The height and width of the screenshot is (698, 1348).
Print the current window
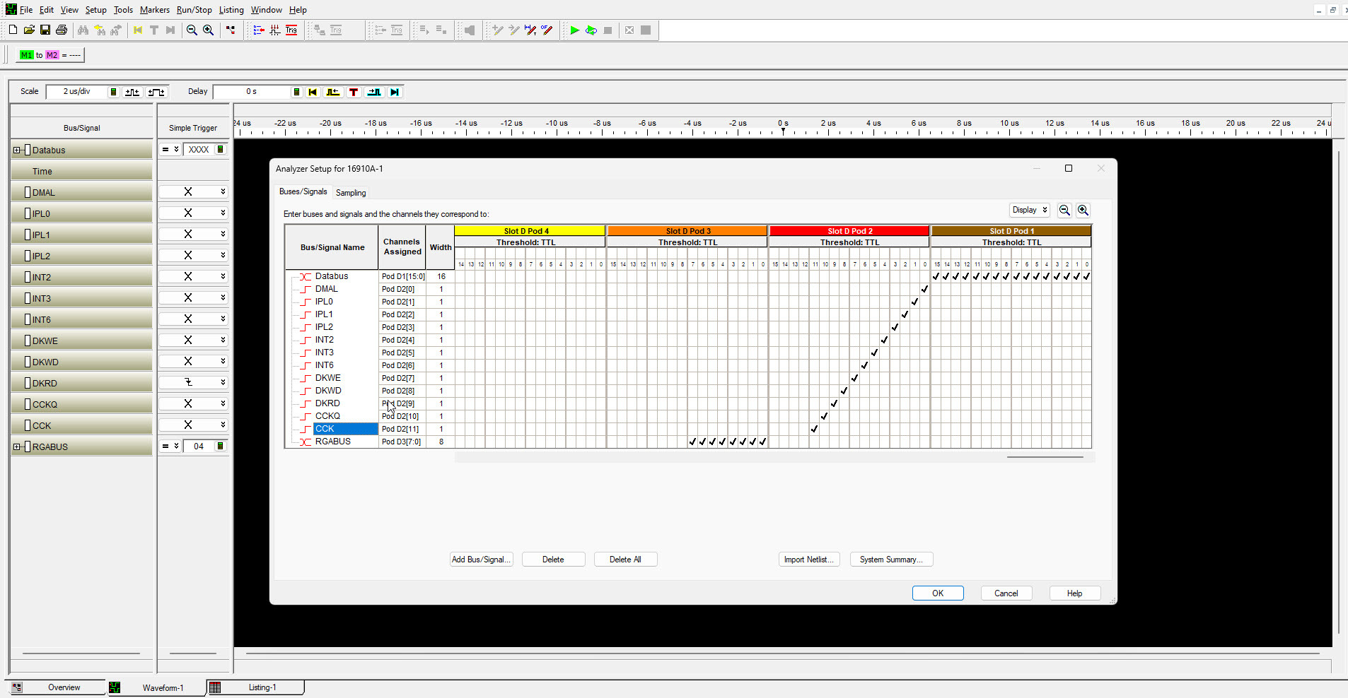point(62,30)
